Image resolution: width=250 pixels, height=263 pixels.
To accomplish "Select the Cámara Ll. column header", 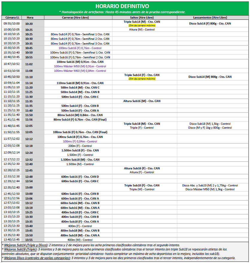I will 12,17.
